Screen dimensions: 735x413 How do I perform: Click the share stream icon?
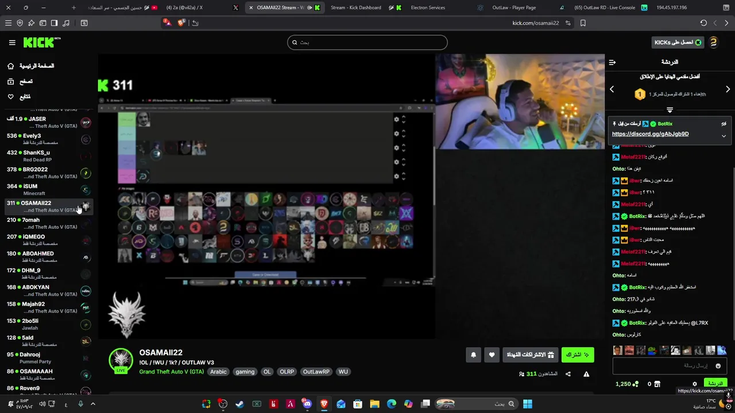[568, 374]
